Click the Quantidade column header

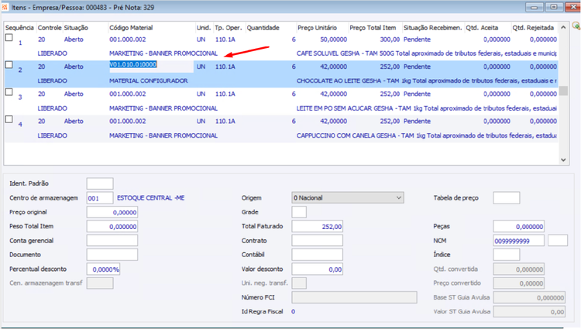tap(263, 28)
